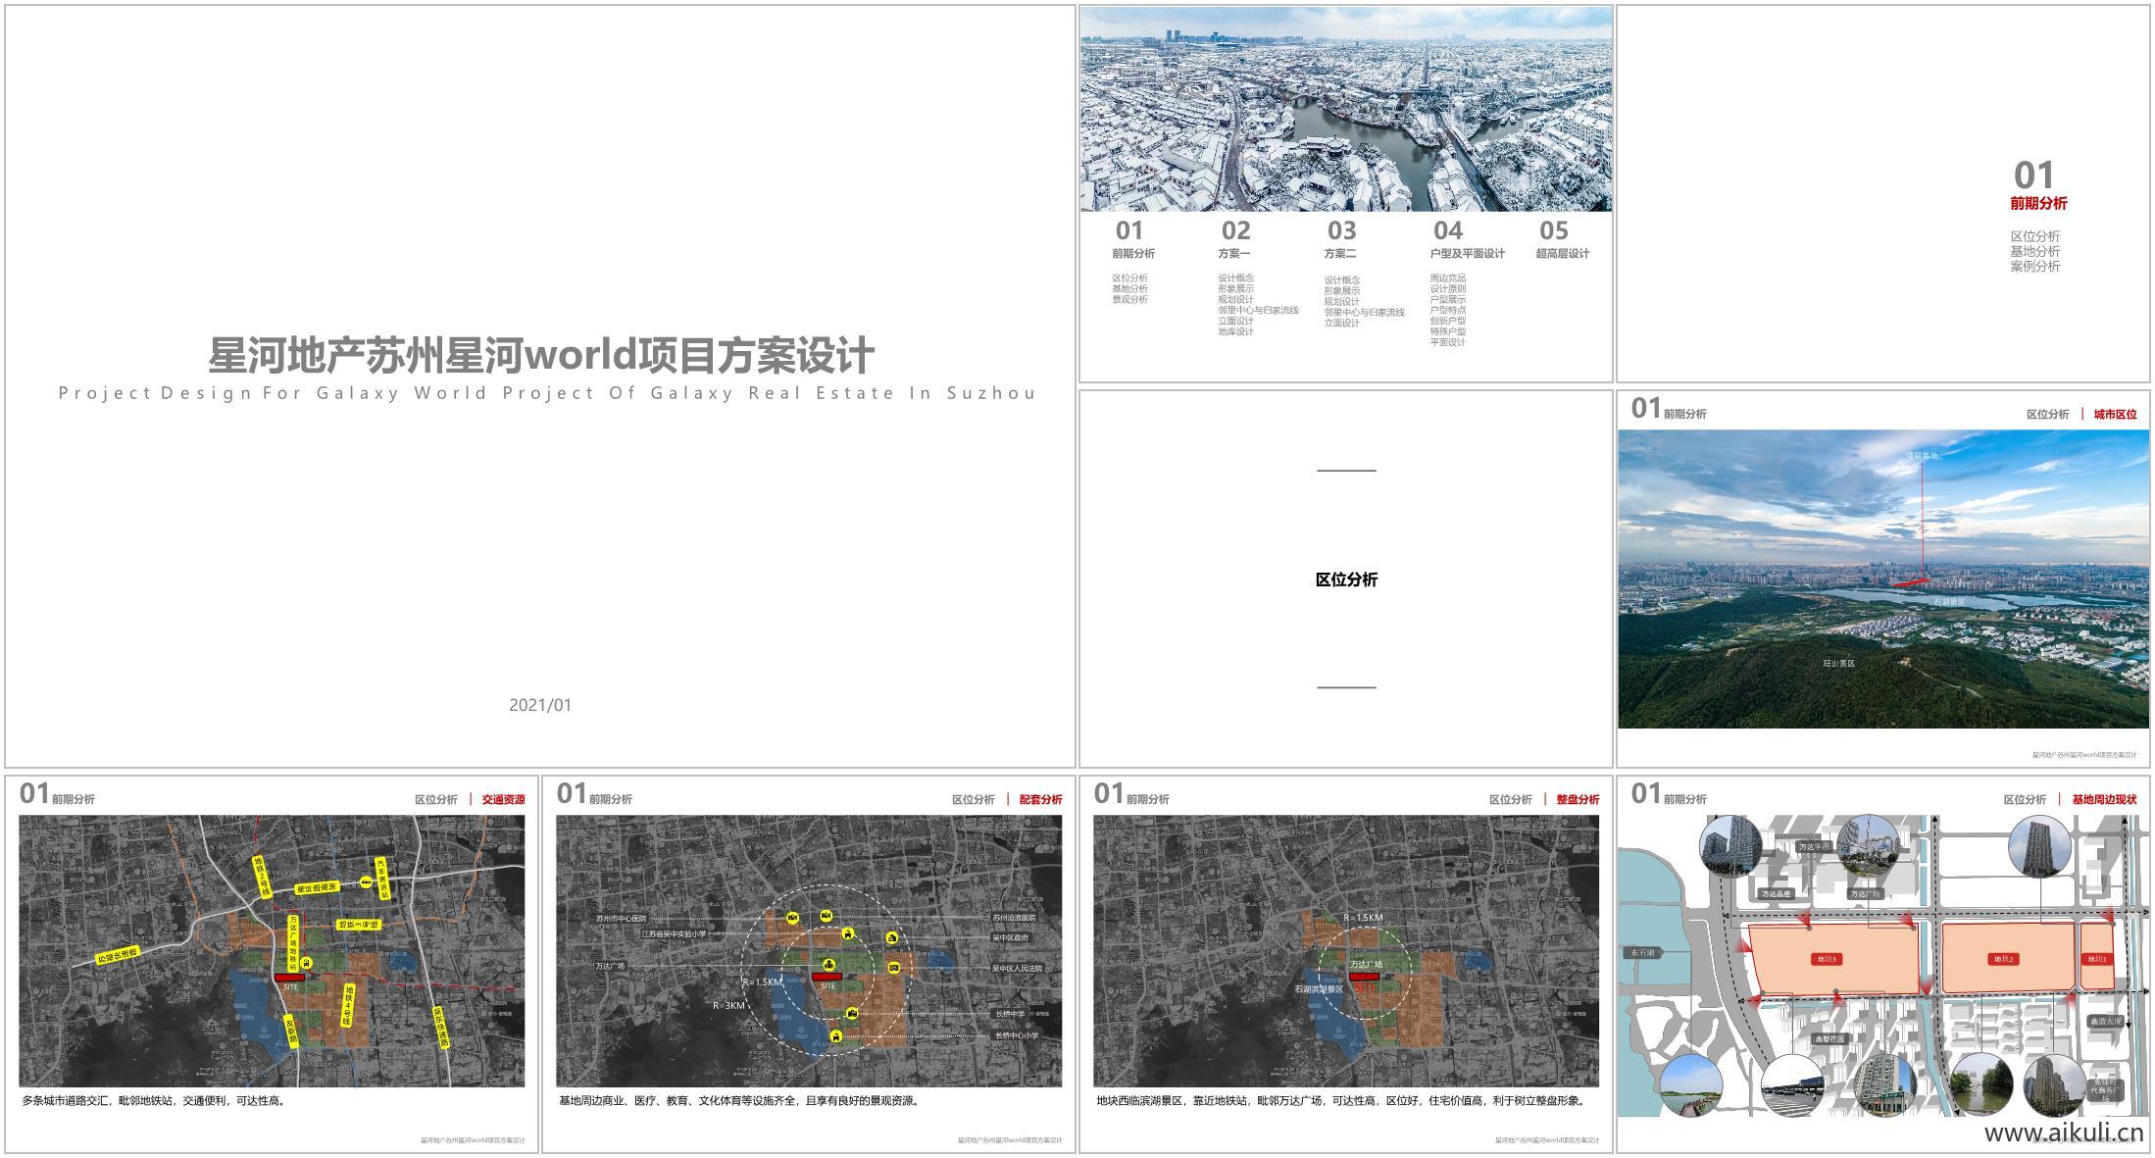2155x1158 pixels.
Task: Click the yellow car icon beside 汽车客运站
Action: click(366, 883)
